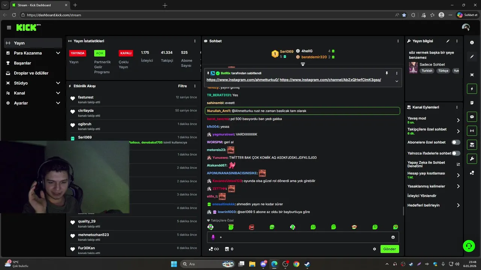481x270 pixels.
Task: Click the shop icon with 0 below chat
Action: pos(229,249)
